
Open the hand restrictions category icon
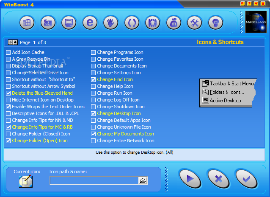pyautogui.click(x=111, y=23)
